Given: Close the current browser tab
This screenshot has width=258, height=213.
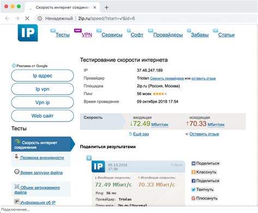Looking at the screenshot, I should 95,8.
